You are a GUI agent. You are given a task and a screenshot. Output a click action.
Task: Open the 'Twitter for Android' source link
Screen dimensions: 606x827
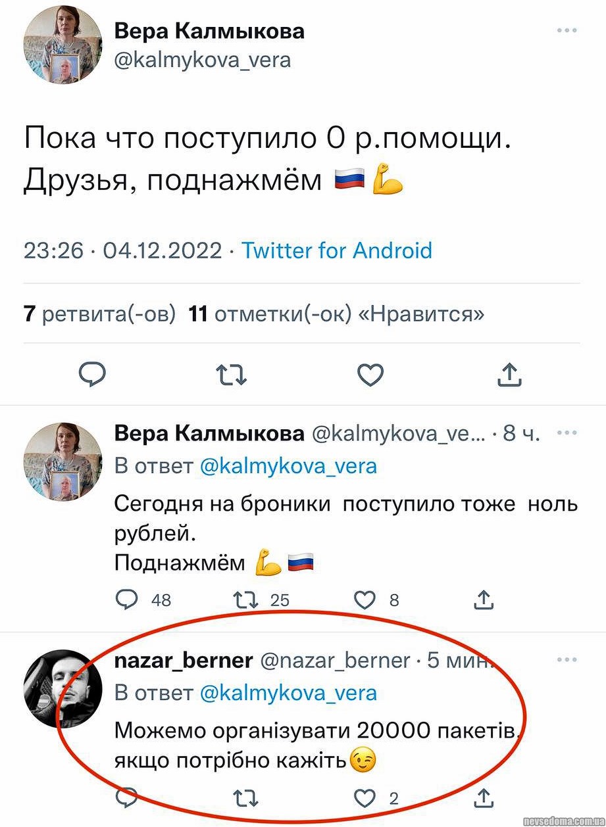[x=337, y=250]
